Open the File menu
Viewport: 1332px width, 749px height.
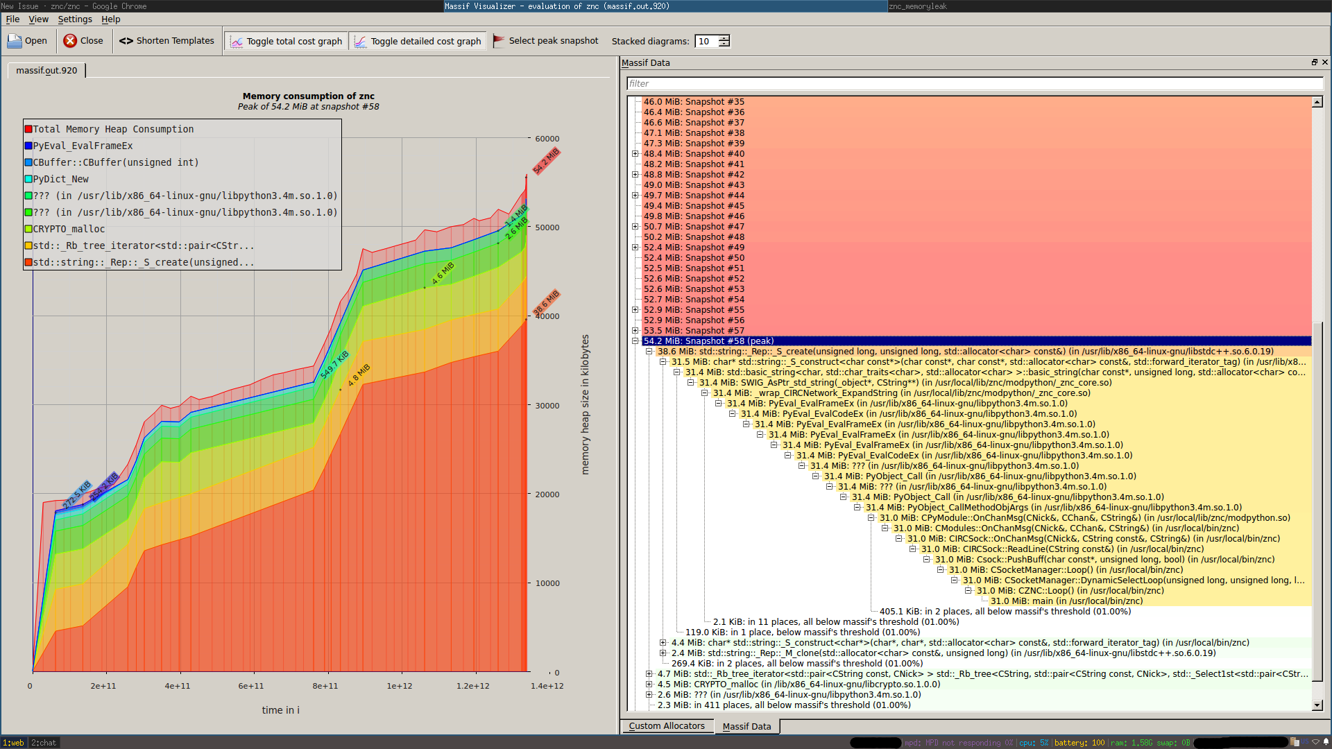point(12,19)
